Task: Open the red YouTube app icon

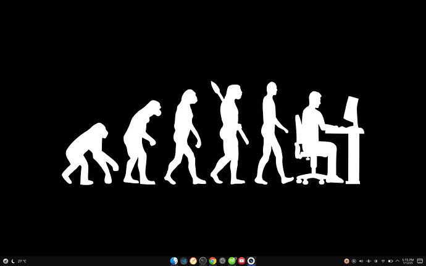Action: pos(241,261)
